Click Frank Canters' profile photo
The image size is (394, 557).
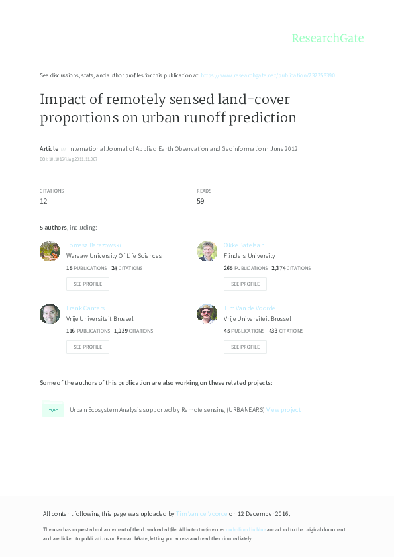(50, 314)
